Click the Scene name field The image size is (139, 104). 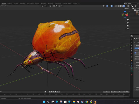(x=132, y=3)
